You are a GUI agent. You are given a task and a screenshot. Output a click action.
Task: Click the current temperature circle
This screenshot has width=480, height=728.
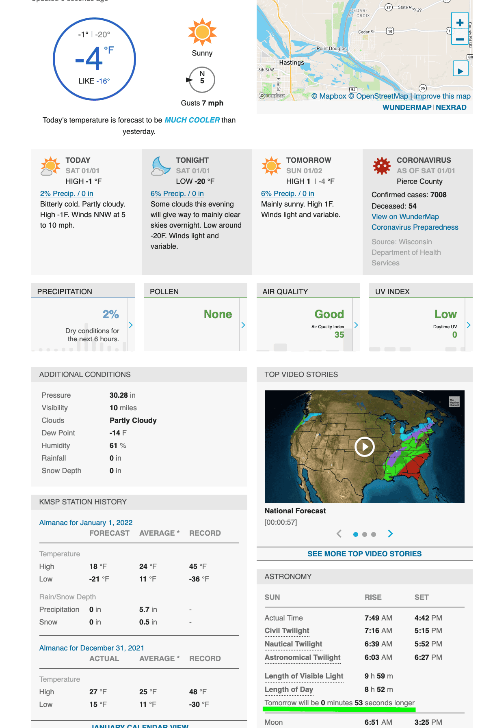(94, 59)
